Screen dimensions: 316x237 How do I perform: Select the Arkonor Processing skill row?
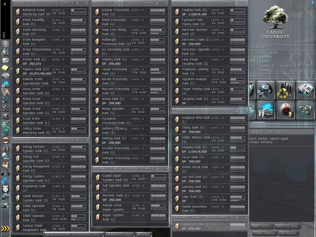[x=130, y=12]
